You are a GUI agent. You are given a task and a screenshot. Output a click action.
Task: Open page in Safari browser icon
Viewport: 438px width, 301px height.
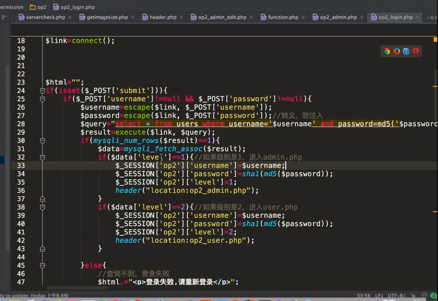coord(406,51)
